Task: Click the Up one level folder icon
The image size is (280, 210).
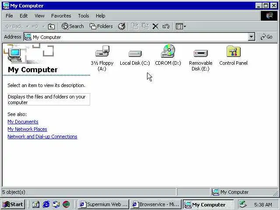Action: point(52,26)
